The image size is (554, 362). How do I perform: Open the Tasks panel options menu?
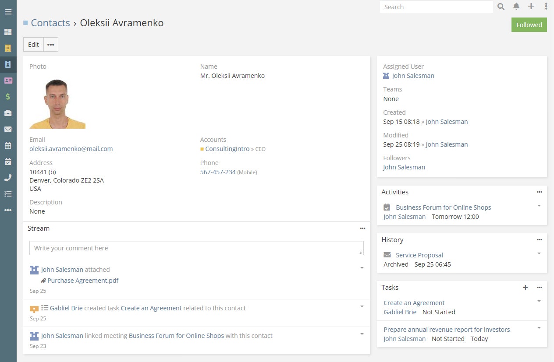coord(539,288)
